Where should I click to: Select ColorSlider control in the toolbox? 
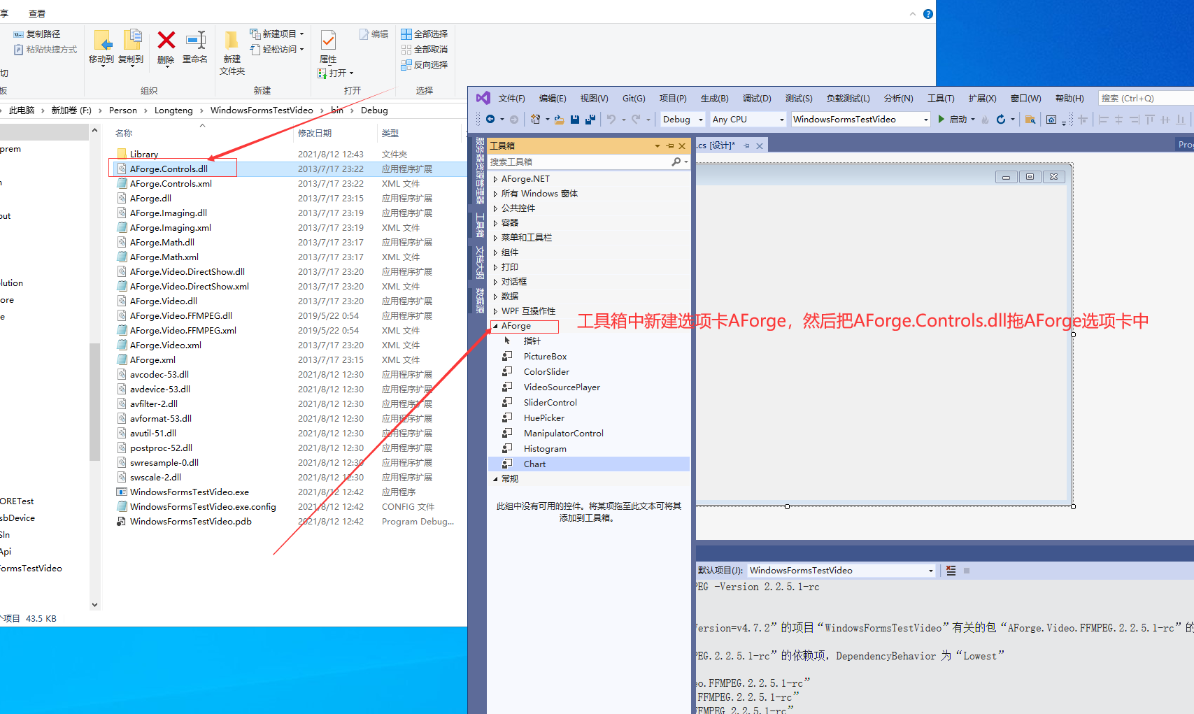click(589, 372)
